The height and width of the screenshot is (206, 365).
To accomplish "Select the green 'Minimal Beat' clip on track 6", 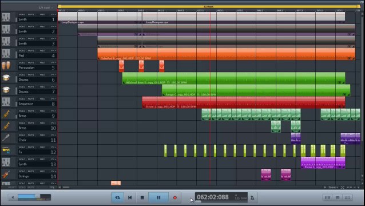I will pyautogui.click(x=233, y=78).
